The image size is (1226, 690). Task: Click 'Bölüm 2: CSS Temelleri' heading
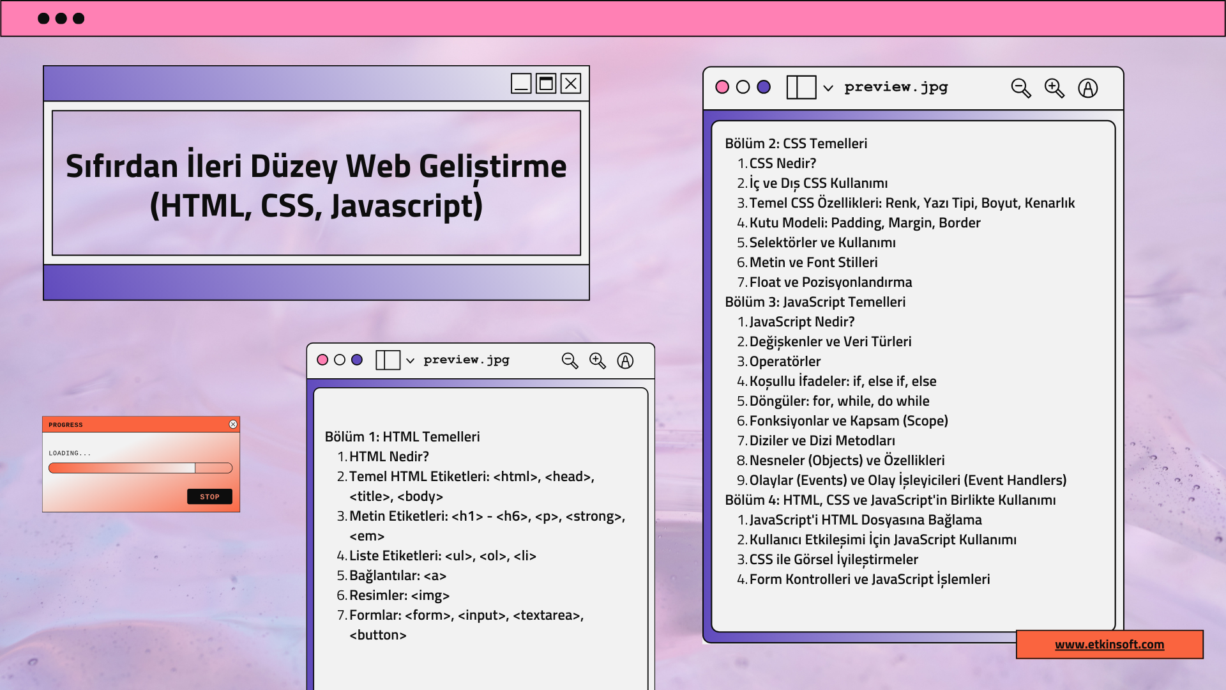tap(796, 143)
